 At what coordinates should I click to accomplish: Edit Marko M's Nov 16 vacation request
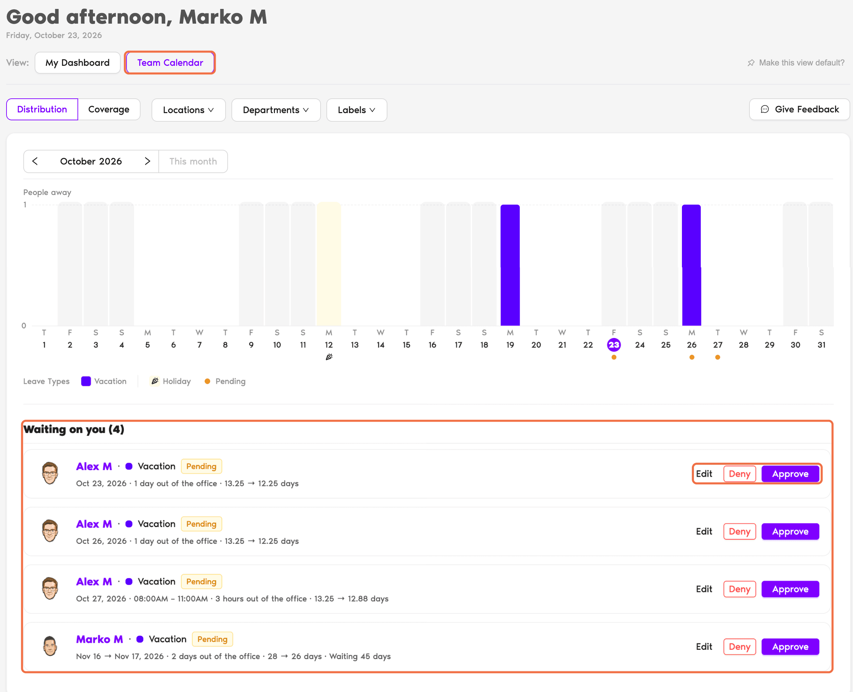tap(704, 646)
